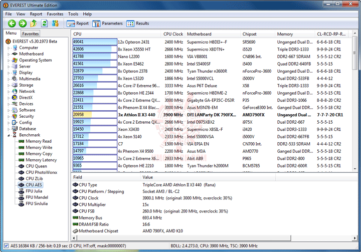Select the Display tree icon
The height and width of the screenshot is (252, 361).
(x=15, y=73)
